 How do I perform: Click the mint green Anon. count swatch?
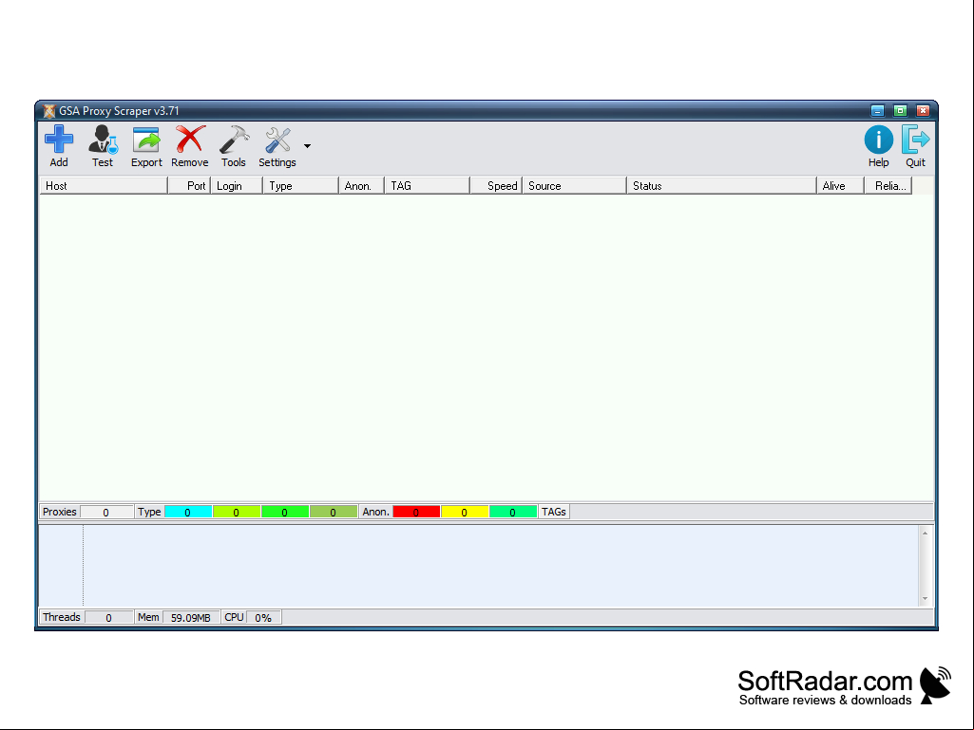512,512
